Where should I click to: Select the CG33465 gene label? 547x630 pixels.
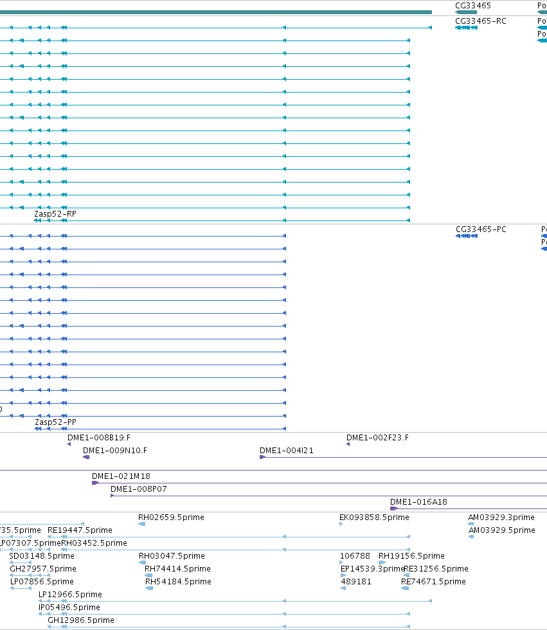click(472, 6)
